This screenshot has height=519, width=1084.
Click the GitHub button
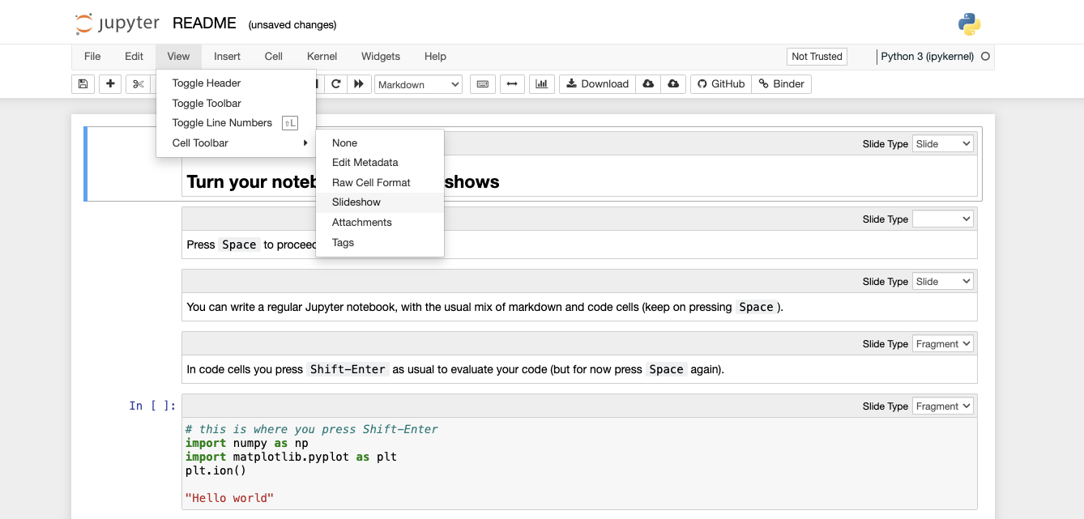coord(720,84)
